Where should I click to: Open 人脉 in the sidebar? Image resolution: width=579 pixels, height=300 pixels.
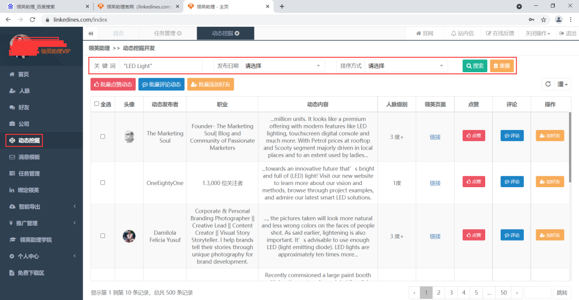click(41, 91)
